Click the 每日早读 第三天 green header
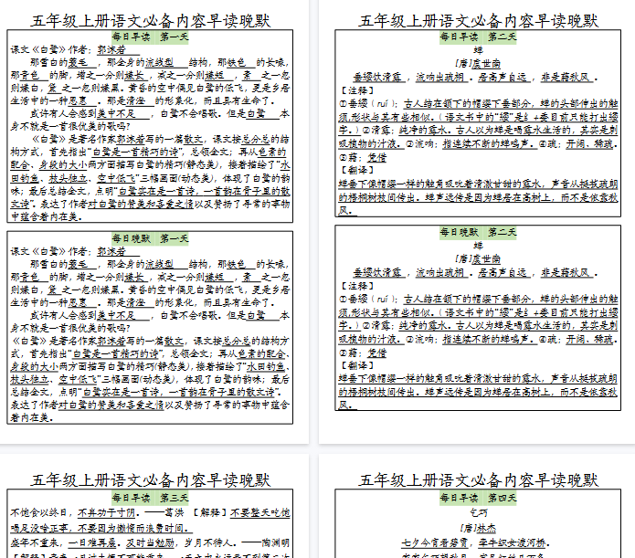The image size is (635, 558). pos(150,498)
